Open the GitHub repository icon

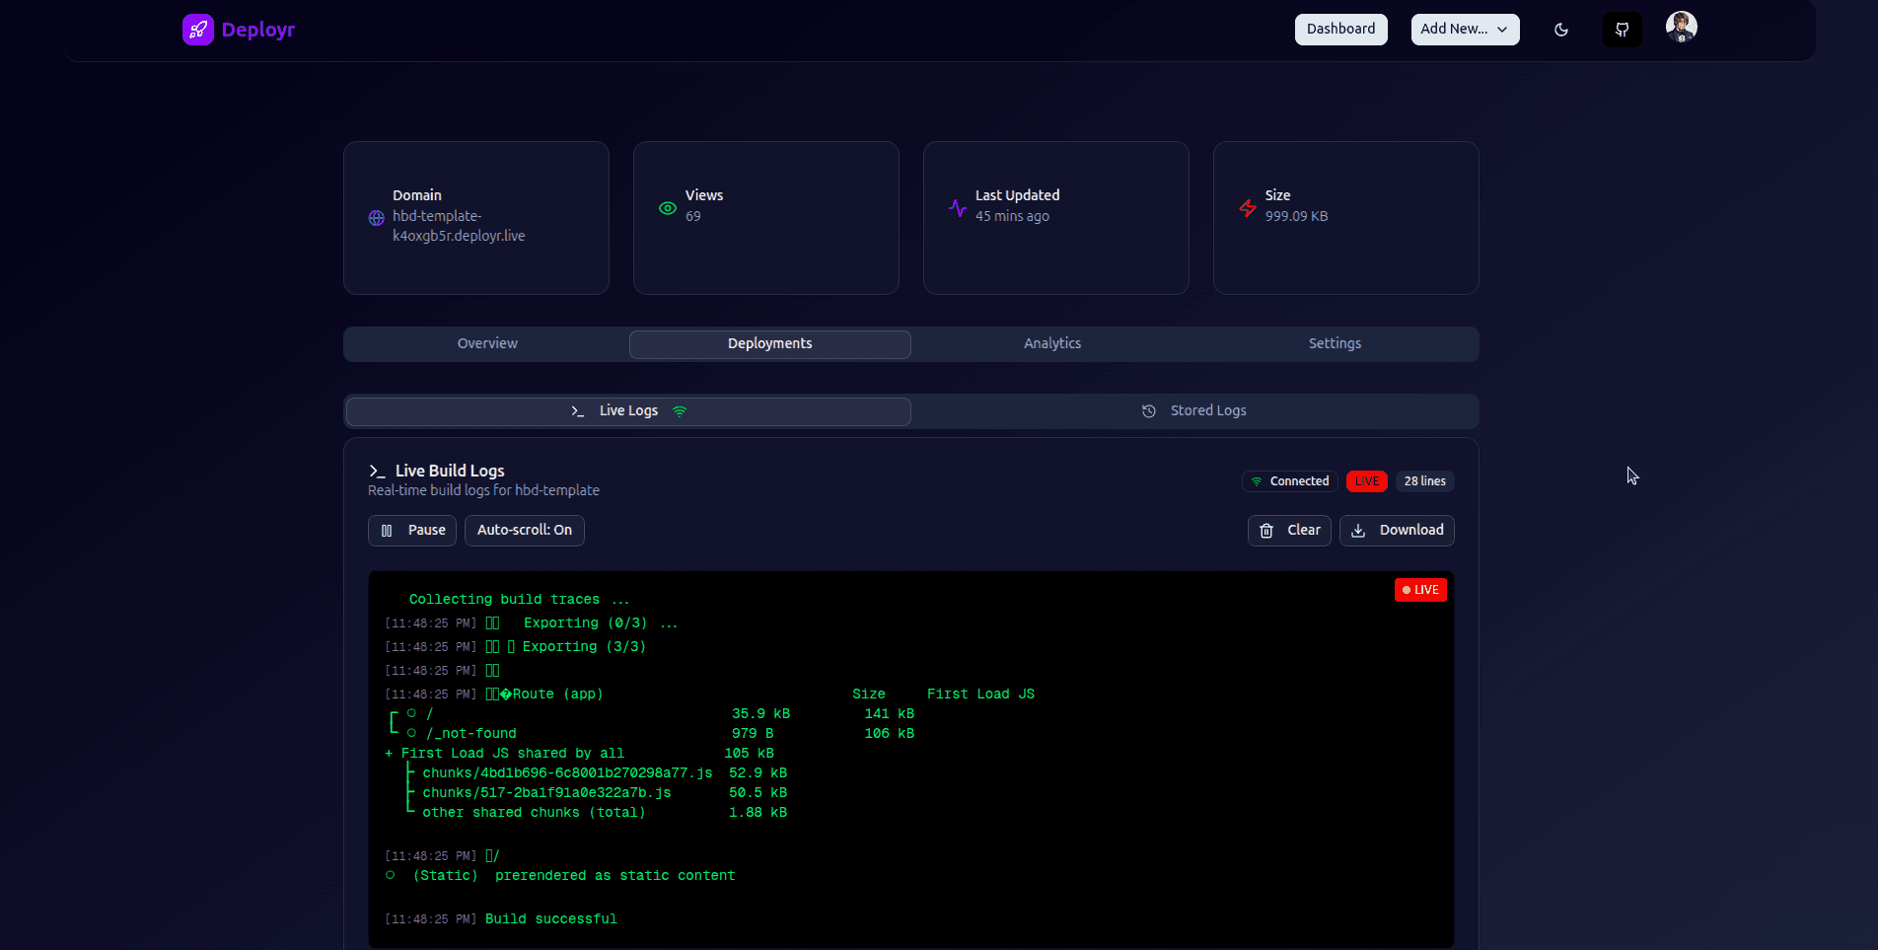(x=1622, y=29)
